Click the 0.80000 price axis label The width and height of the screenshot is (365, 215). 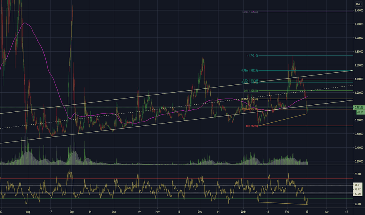pyautogui.click(x=359, y=120)
